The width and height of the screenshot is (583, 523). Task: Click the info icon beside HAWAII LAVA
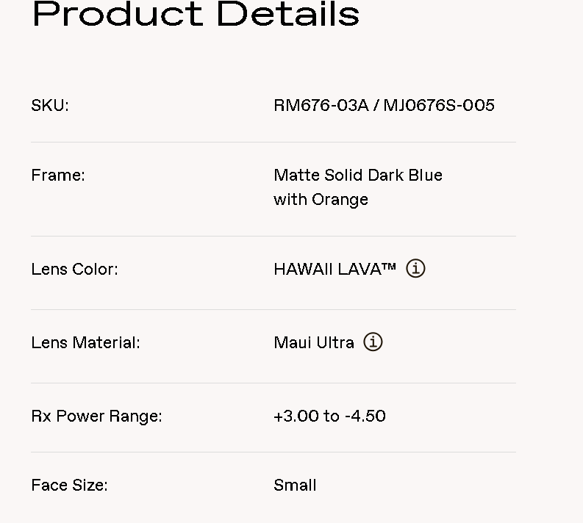(x=415, y=269)
